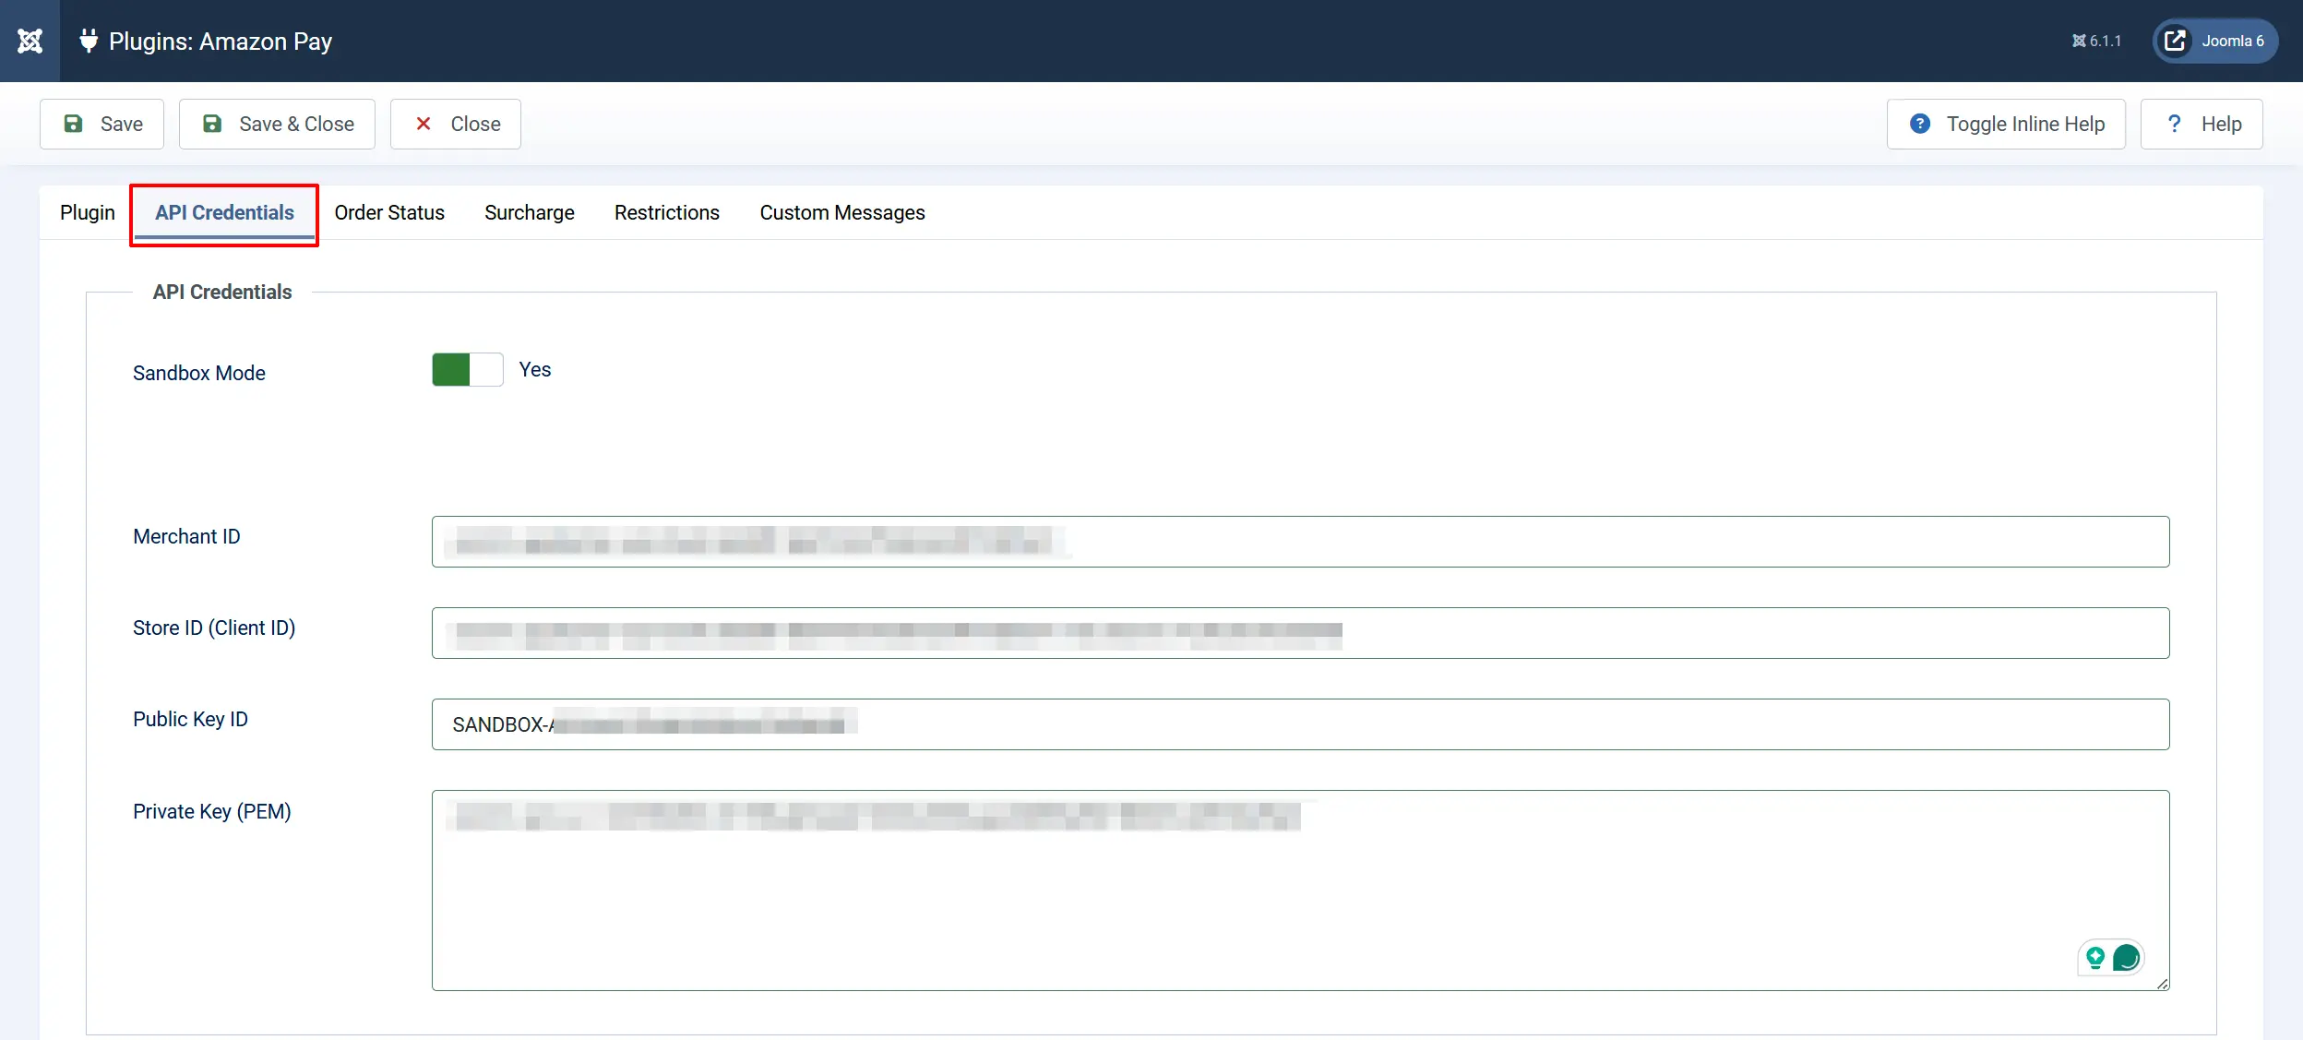Image resolution: width=2303 pixels, height=1040 pixels.
Task: Click the Private Key textarea resize handle
Action: [2162, 984]
